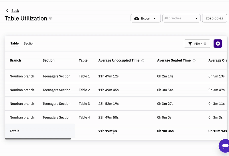Click the funnel filter icon

click(190, 44)
